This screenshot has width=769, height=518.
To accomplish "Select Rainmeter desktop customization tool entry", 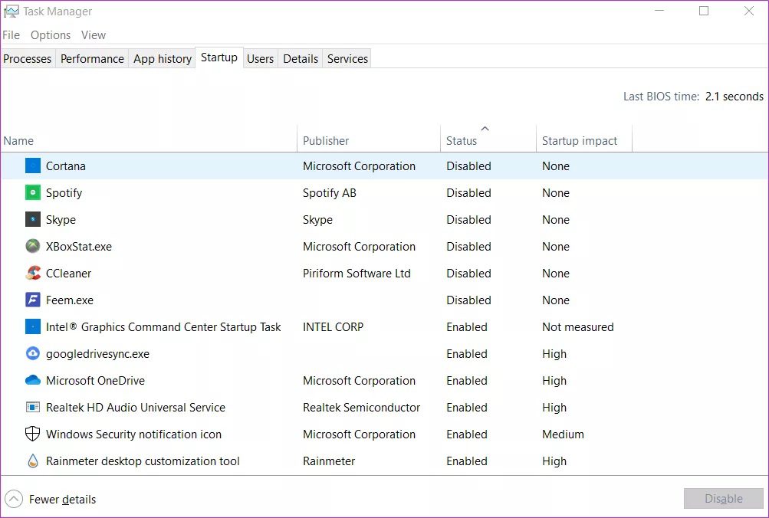I will (143, 461).
